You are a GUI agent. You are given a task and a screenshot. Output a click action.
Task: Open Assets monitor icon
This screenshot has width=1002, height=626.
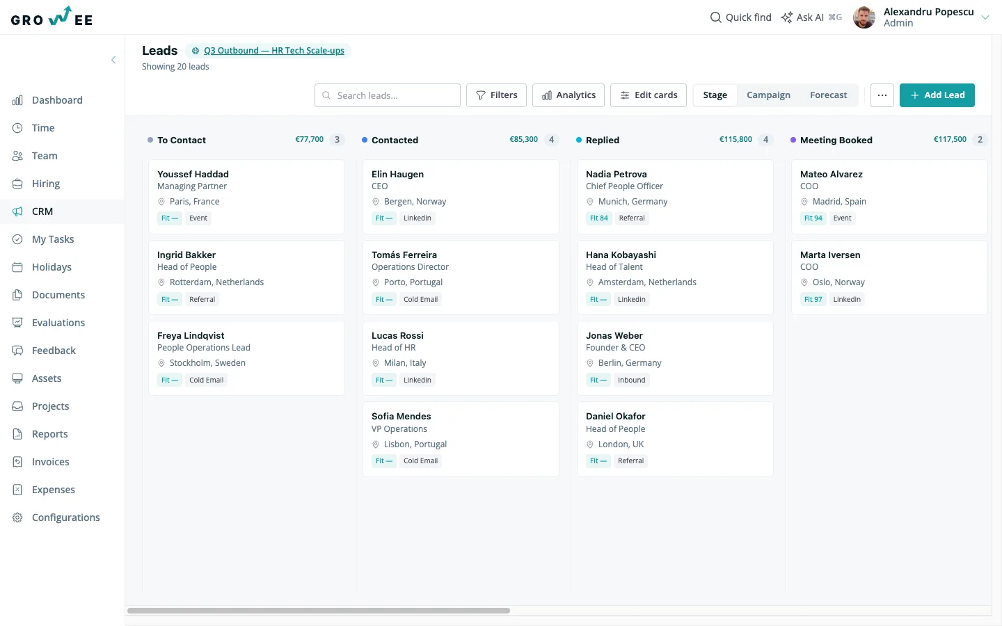click(17, 378)
